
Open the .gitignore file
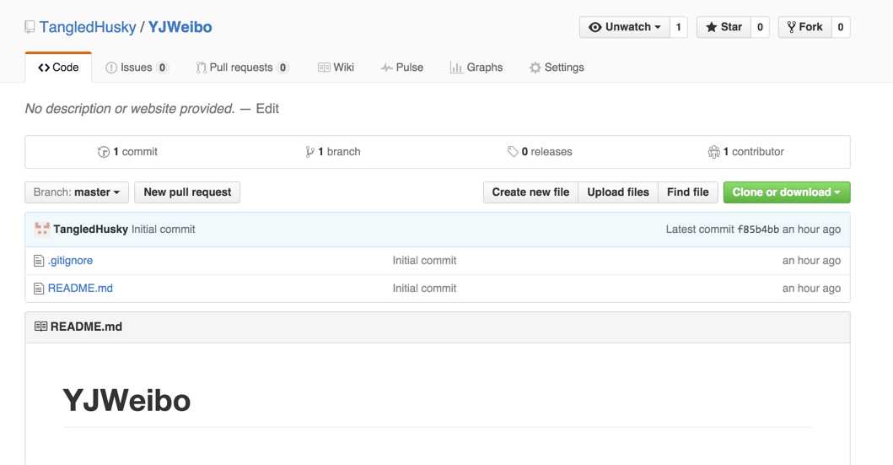click(x=70, y=261)
